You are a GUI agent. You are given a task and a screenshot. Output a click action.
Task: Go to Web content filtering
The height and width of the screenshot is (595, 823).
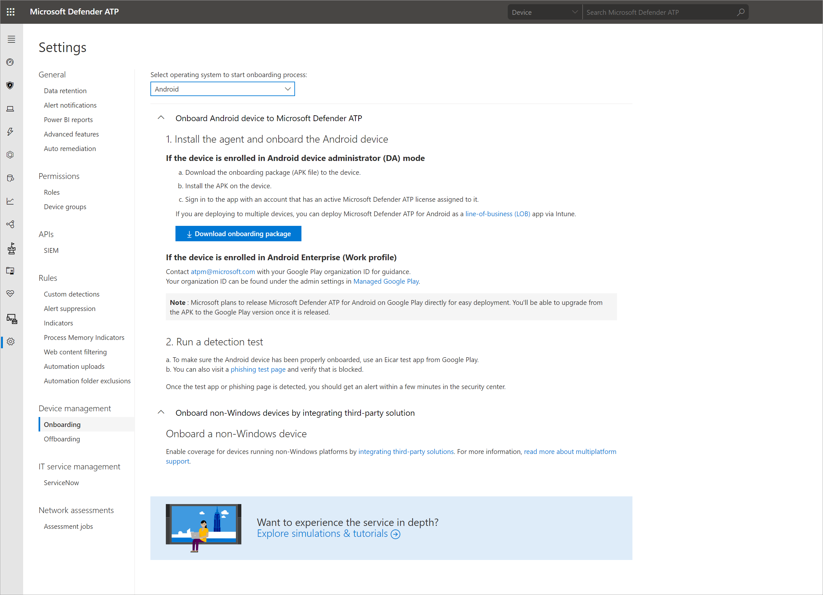point(75,352)
